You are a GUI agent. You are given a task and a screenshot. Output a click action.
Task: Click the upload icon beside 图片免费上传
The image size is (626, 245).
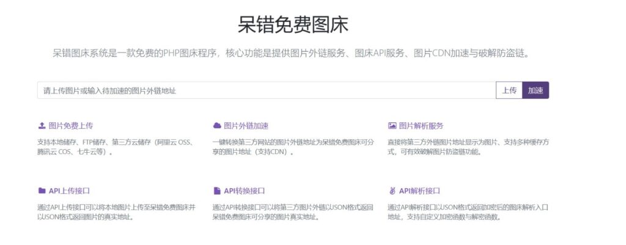click(42, 126)
